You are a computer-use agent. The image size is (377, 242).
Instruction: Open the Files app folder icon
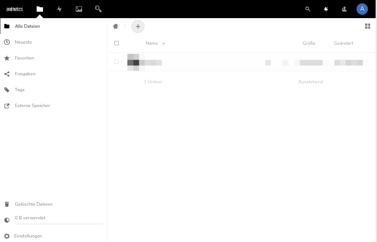[x=40, y=9]
